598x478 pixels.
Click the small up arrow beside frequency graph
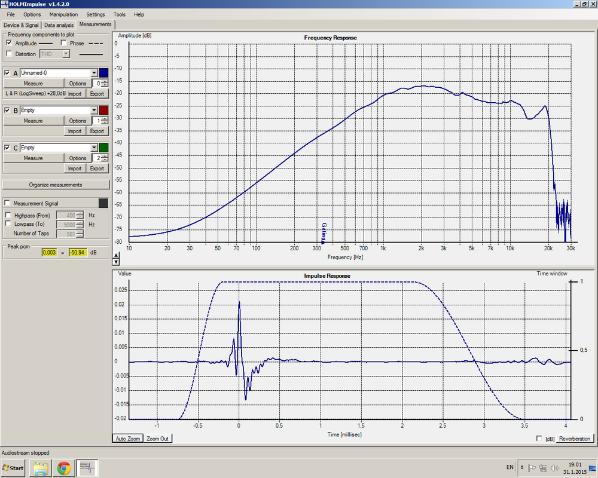117,255
